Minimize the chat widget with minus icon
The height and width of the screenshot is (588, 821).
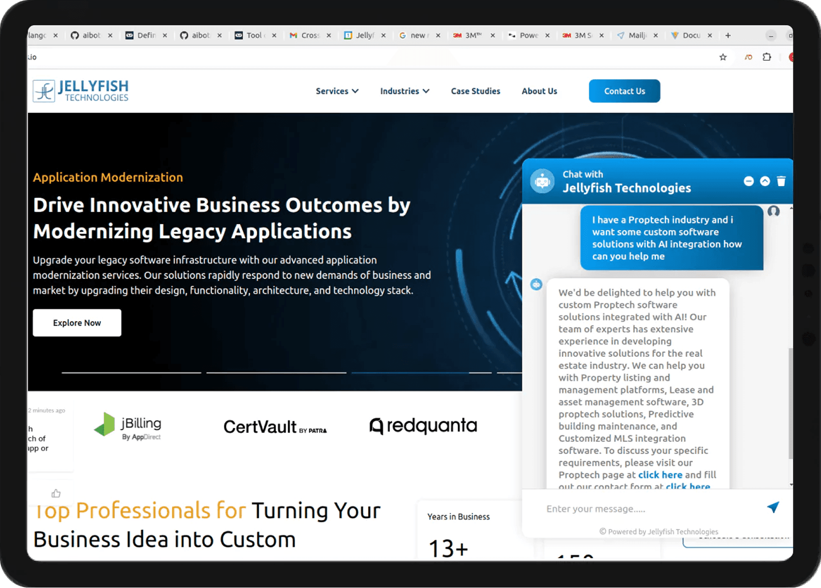(749, 181)
